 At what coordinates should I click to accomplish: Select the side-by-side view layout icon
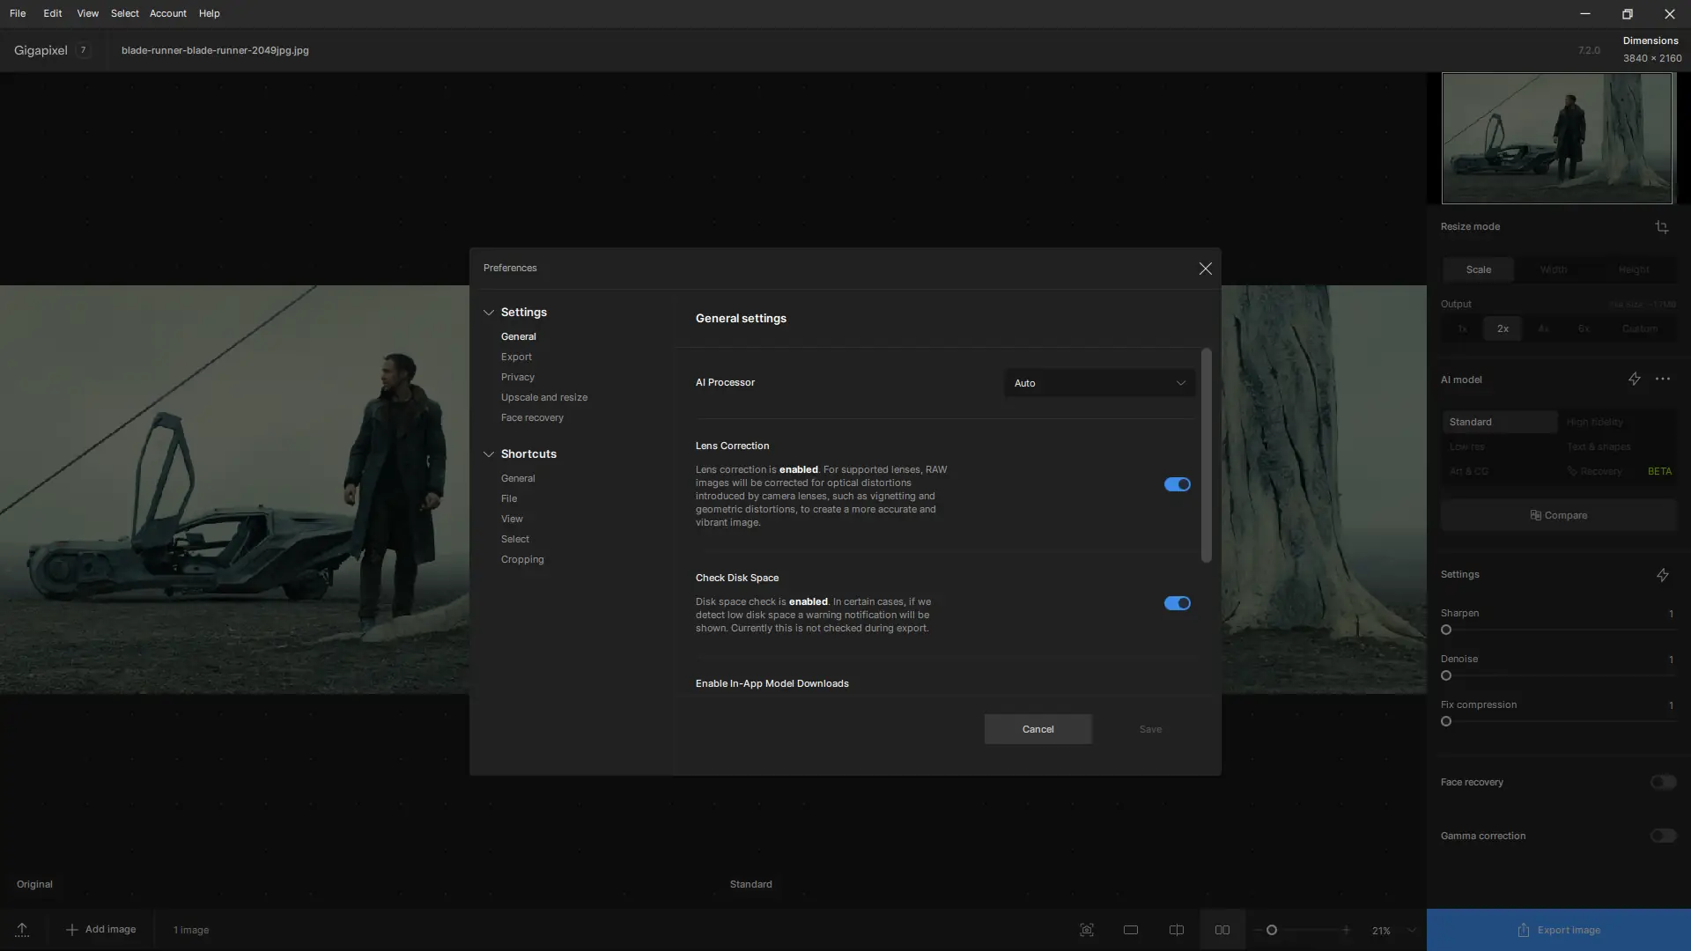point(1222,930)
